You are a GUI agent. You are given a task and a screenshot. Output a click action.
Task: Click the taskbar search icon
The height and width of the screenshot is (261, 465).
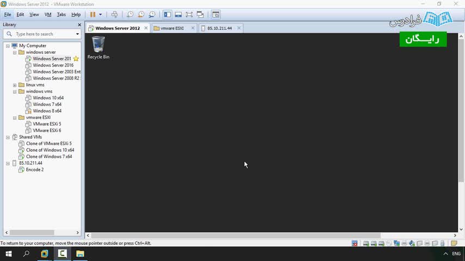pyautogui.click(x=26, y=254)
